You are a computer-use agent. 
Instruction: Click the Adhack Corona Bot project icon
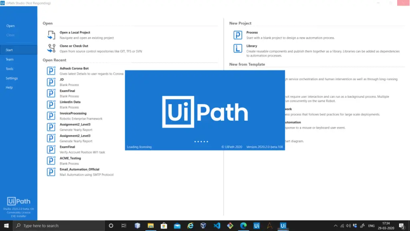[51, 71]
